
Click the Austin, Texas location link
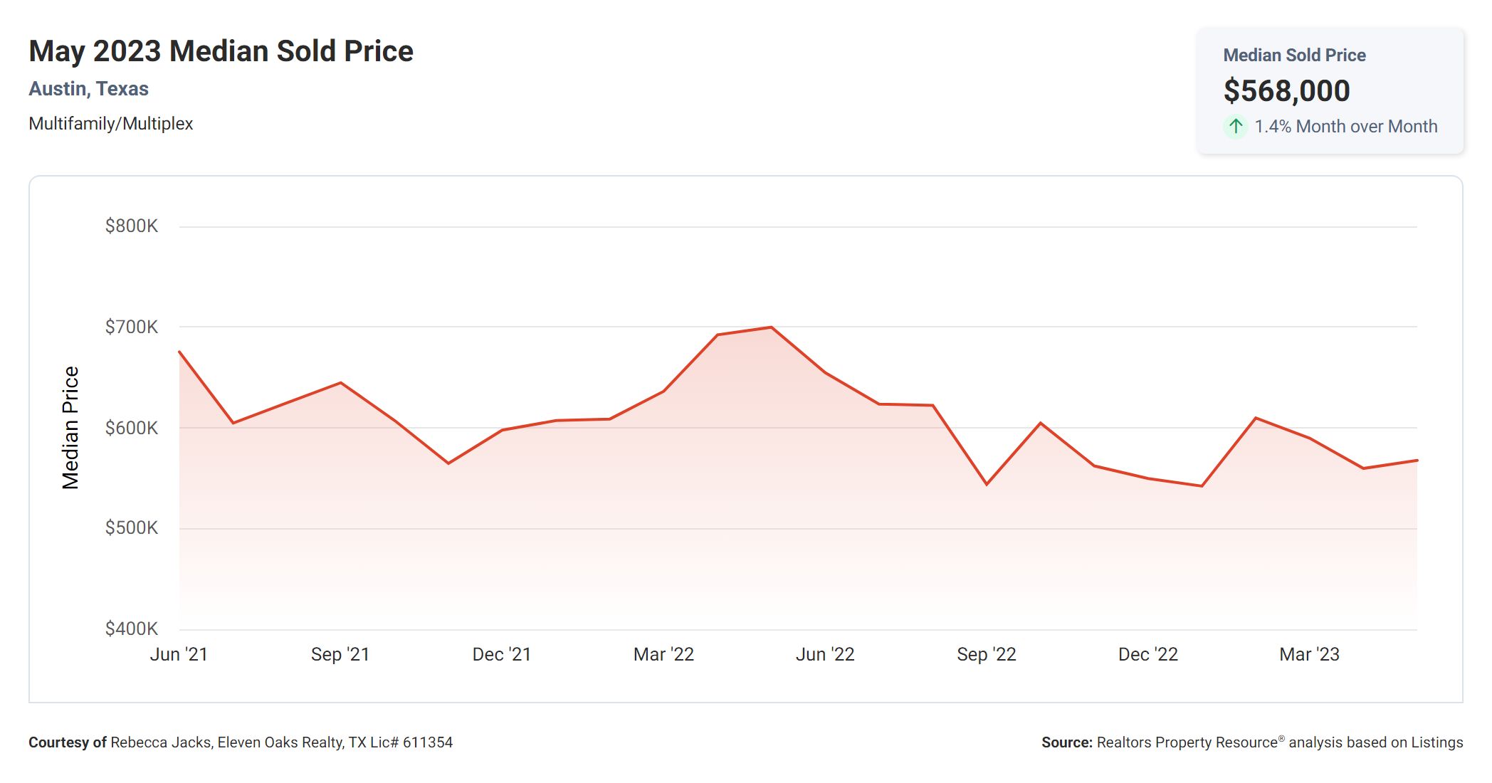(88, 89)
